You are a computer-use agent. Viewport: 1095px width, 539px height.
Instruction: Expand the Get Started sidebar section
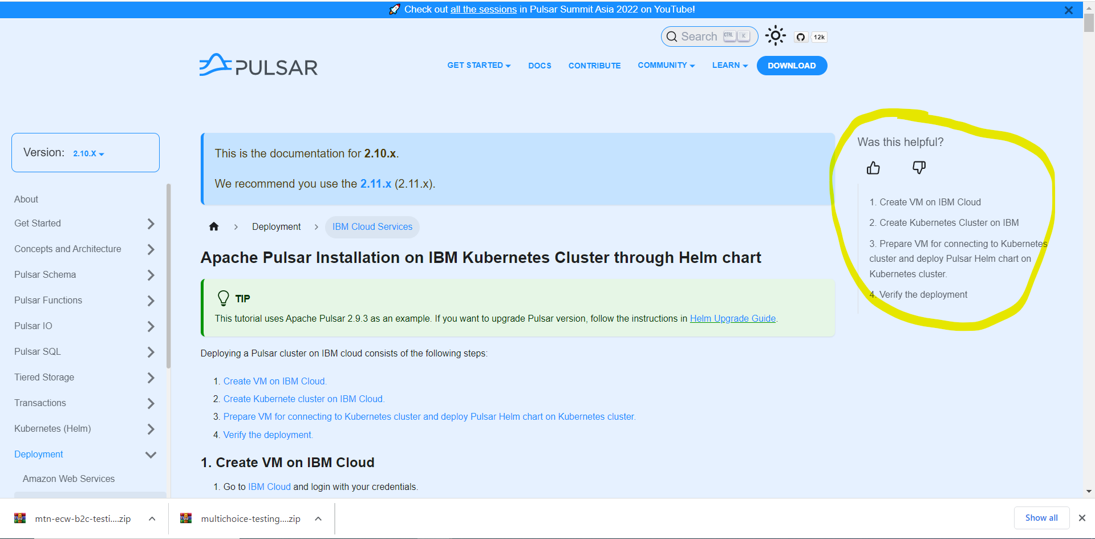tap(151, 224)
